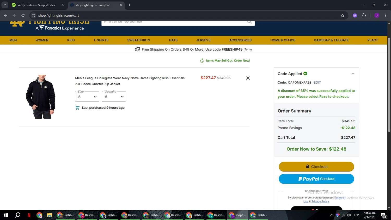Click the red $227.47 sale price

(x=208, y=78)
